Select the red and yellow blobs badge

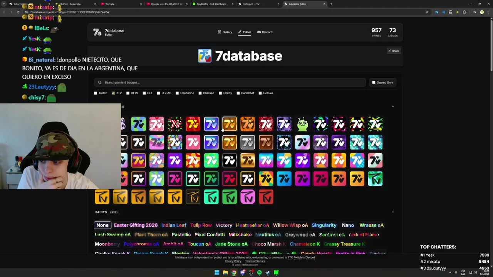pyautogui.click(x=193, y=160)
